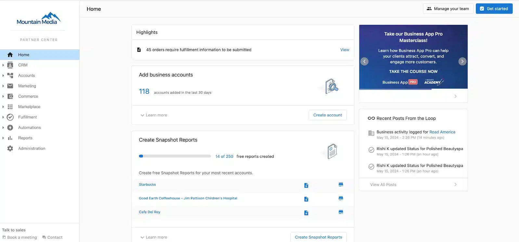
Task: Click the Marketing envelope icon
Action: pyautogui.click(x=10, y=86)
